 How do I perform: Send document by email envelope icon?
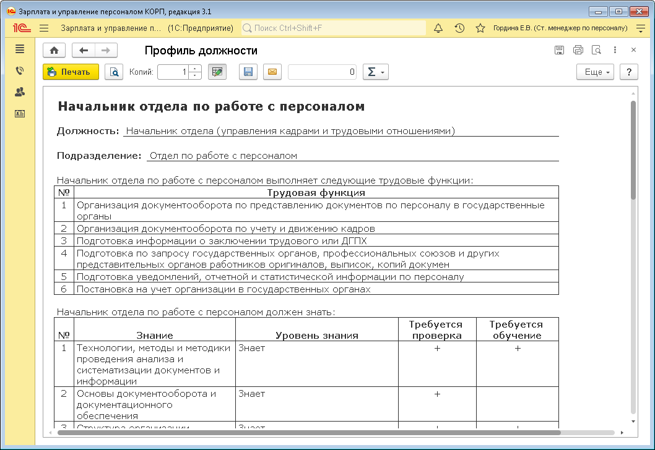[272, 72]
